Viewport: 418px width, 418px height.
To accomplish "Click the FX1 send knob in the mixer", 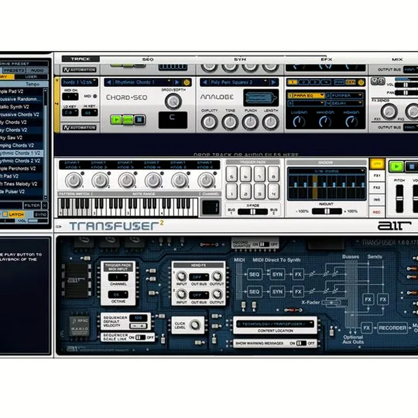I will point(389,111).
